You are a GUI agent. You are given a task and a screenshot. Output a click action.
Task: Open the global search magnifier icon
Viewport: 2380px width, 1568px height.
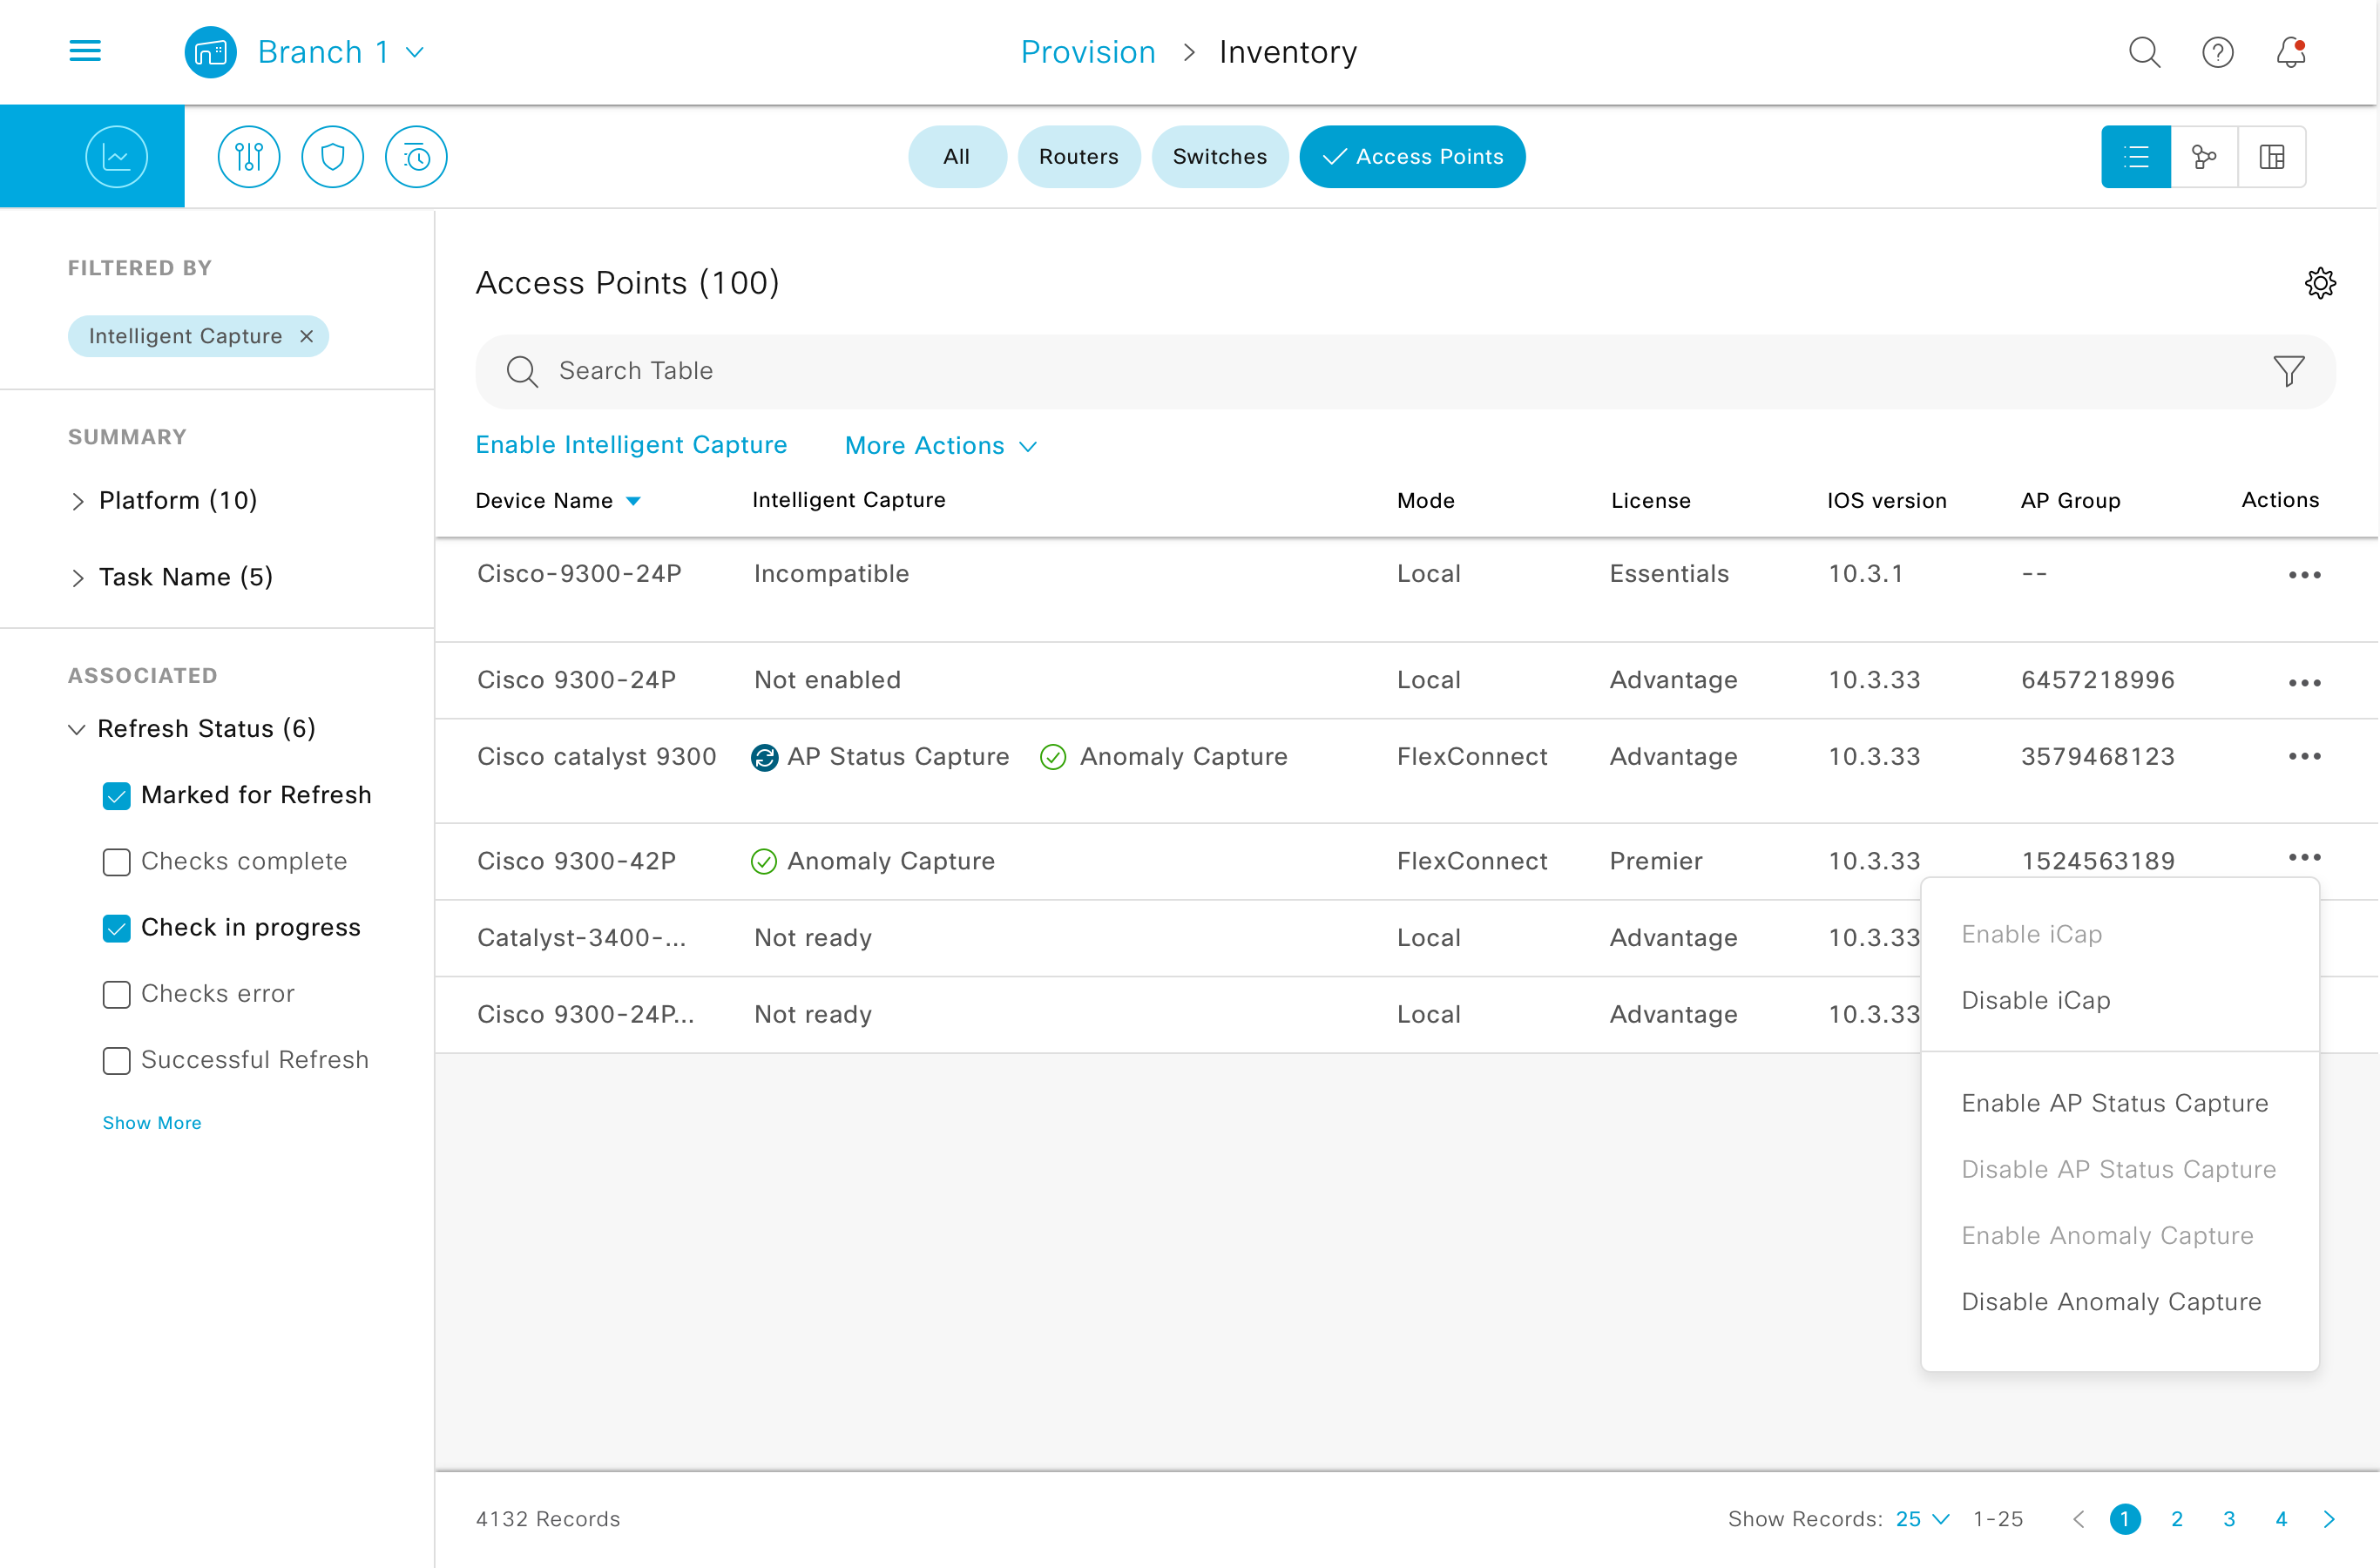[2144, 52]
